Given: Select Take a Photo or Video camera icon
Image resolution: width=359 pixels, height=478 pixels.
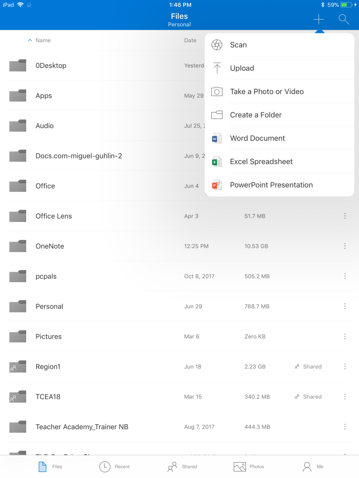Looking at the screenshot, I should pyautogui.click(x=217, y=91).
